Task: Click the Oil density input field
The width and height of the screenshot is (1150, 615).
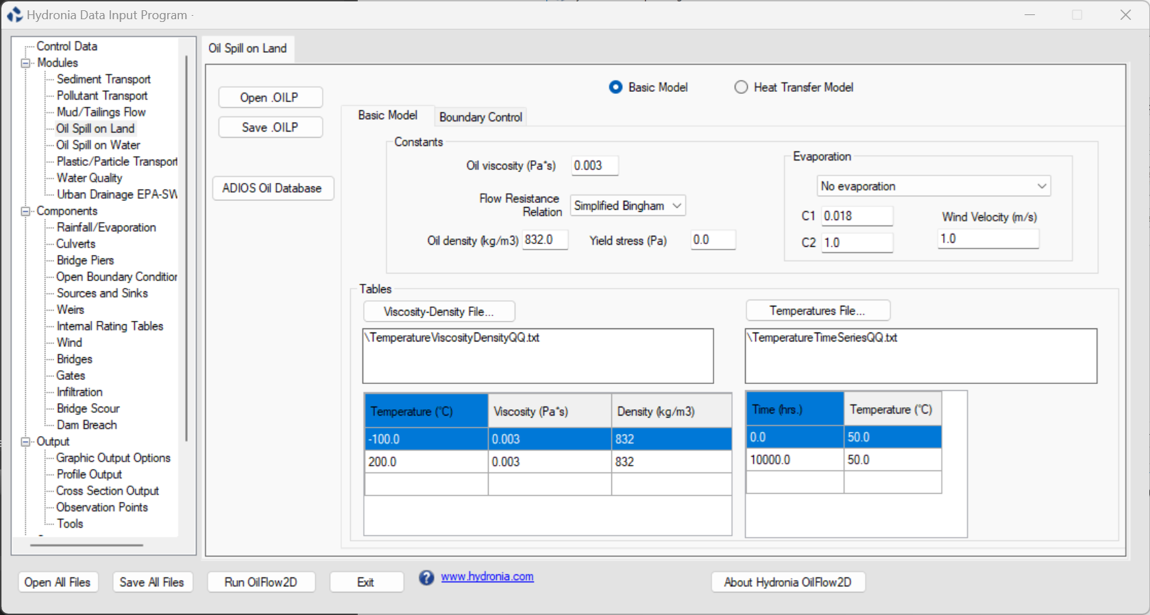Action: [545, 240]
